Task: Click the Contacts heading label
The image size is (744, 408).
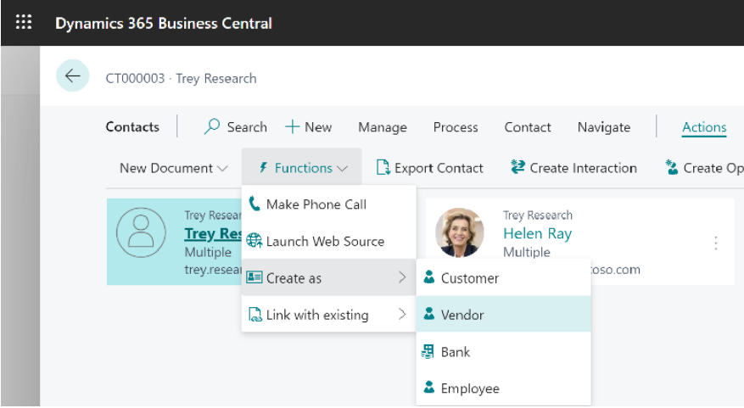Action: [132, 126]
